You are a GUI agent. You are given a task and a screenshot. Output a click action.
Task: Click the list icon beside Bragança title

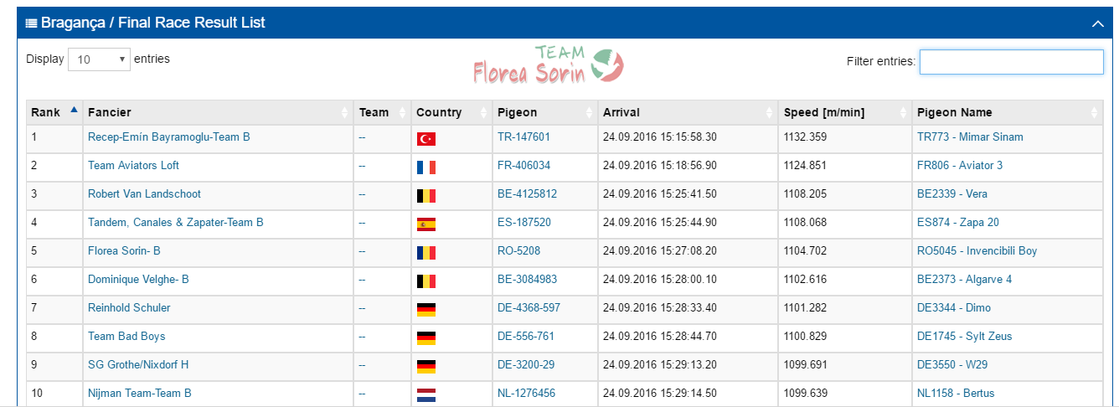[31, 23]
